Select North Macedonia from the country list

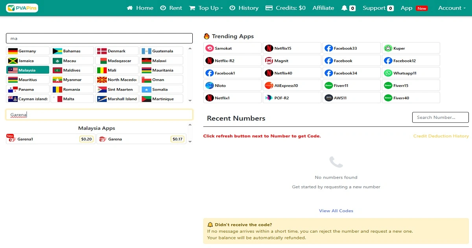117,80
